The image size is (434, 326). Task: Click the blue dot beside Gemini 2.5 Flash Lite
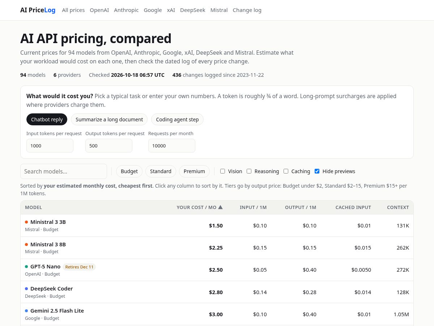pyautogui.click(x=26, y=311)
